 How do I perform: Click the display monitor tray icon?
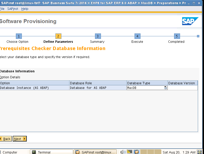(x=130, y=152)
